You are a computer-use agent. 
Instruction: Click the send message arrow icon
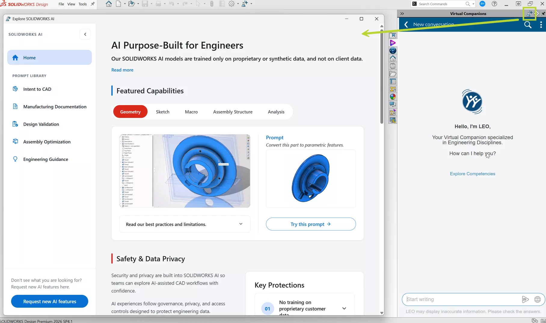click(x=525, y=299)
